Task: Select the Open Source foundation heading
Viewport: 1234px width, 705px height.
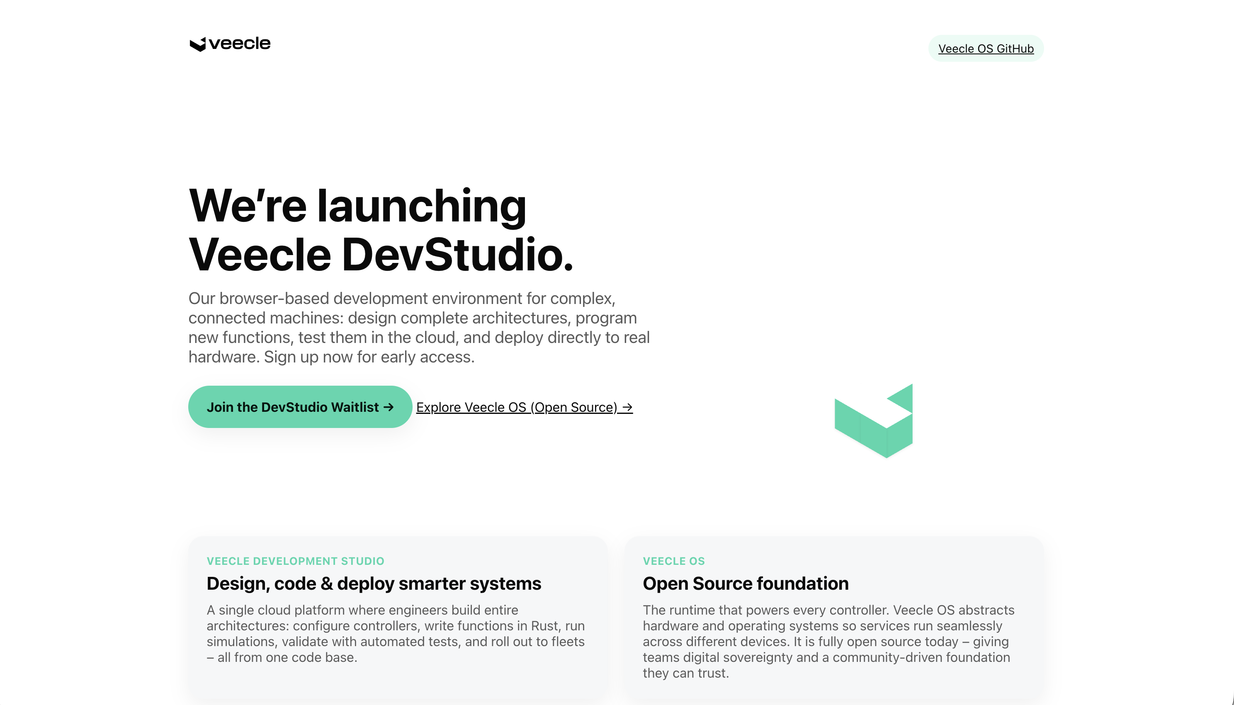Action: tap(745, 583)
